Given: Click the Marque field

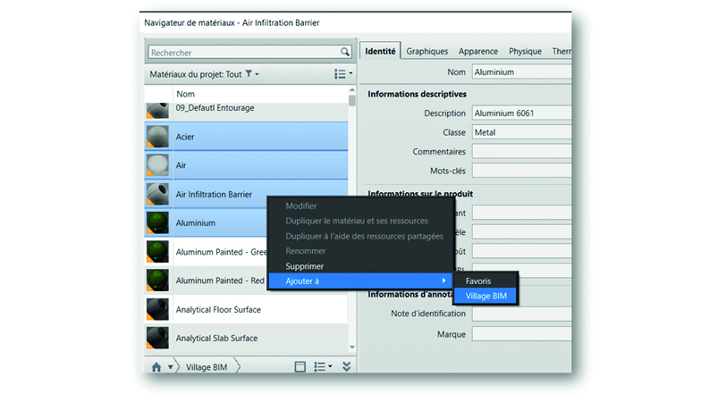Looking at the screenshot, I should [x=522, y=334].
